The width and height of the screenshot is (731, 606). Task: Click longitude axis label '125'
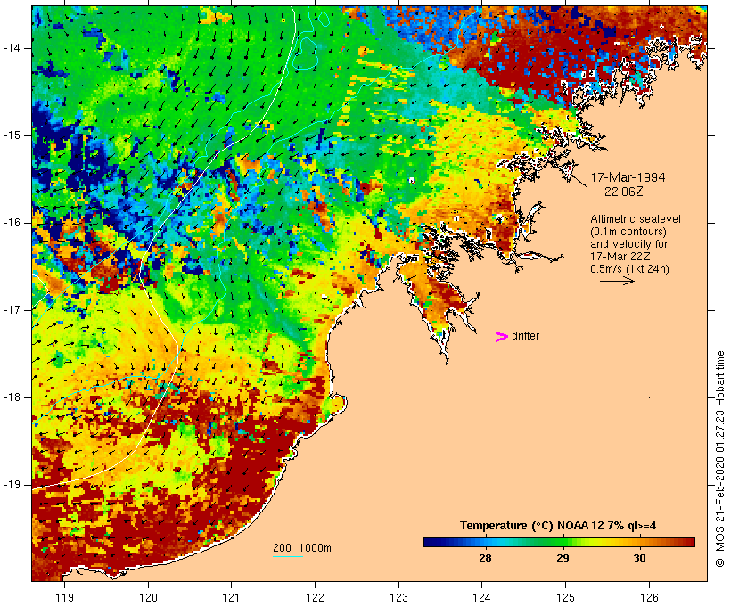coord(565,597)
